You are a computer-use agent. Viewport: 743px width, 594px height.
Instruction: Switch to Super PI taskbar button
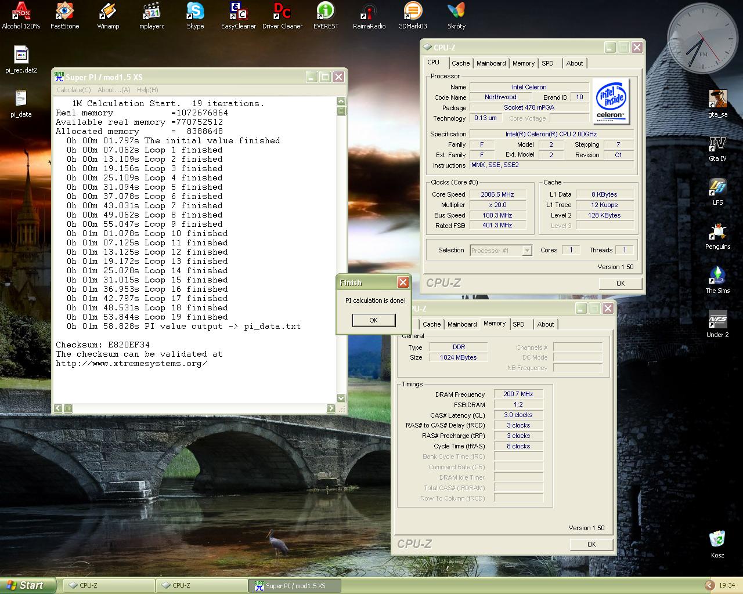coord(295,586)
